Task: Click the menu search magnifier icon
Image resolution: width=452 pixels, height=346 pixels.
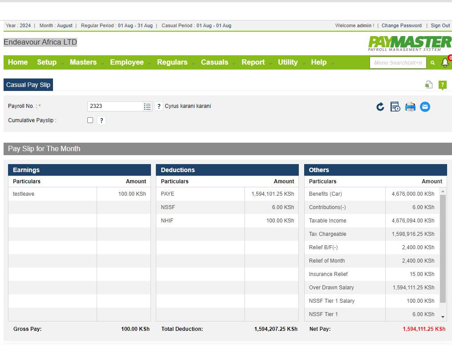Action: tap(432, 63)
